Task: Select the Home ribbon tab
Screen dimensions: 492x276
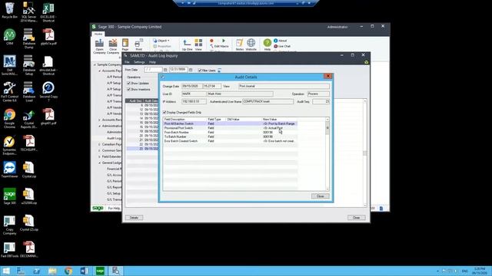Action: pos(98,34)
